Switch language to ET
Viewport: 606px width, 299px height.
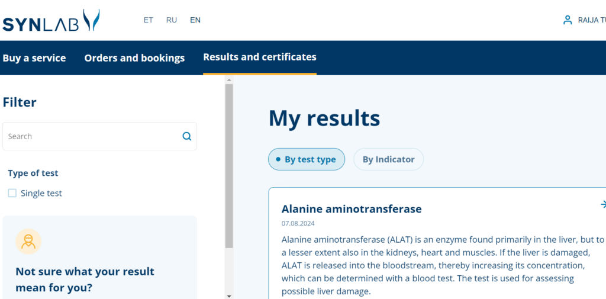tap(148, 20)
